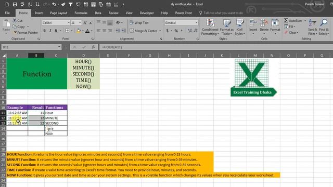Open Find & Select magnifier
Screen dimensions: 333x187
tap(324, 27)
